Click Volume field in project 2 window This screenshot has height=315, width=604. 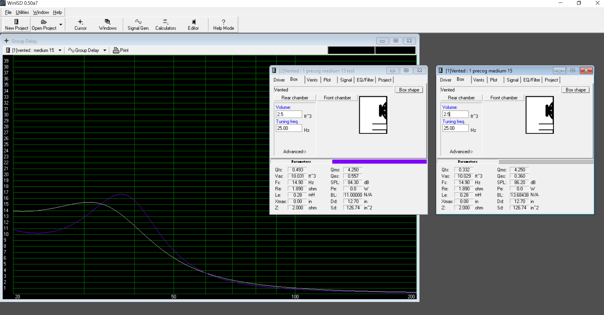pos(289,114)
